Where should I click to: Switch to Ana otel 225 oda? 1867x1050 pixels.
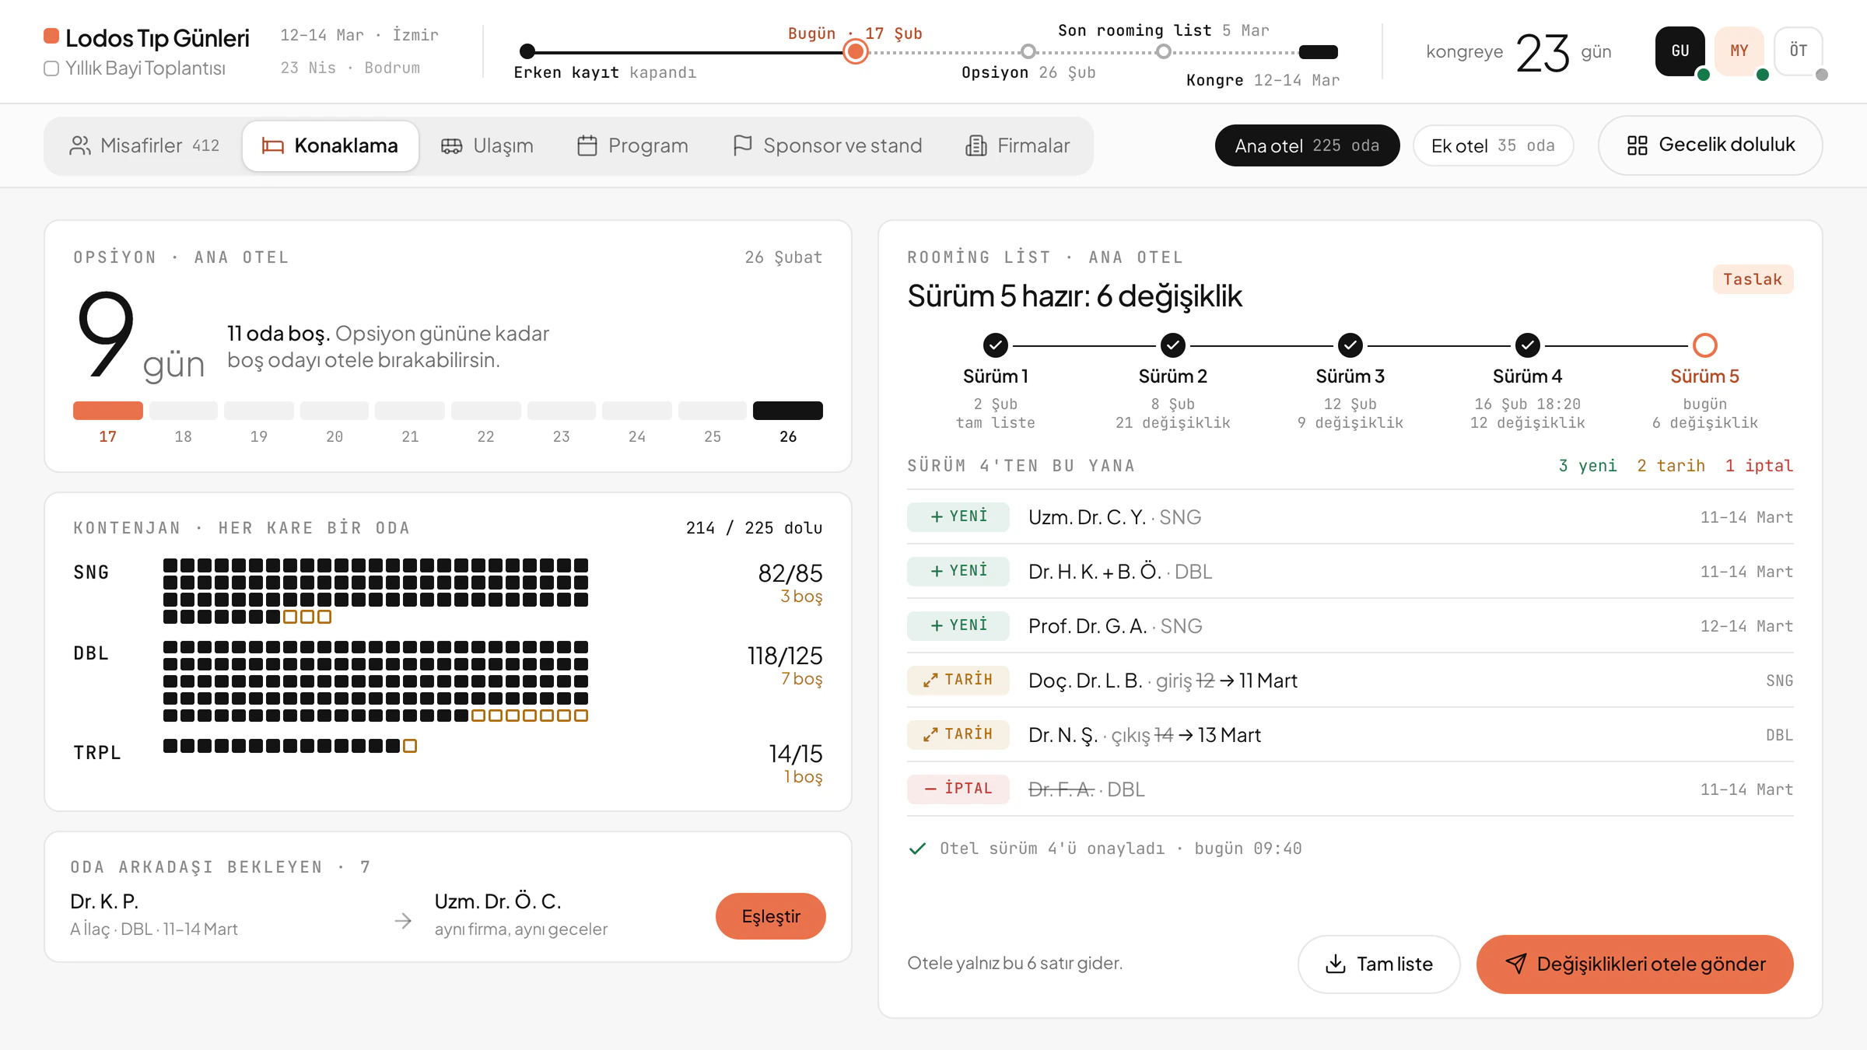(x=1307, y=145)
